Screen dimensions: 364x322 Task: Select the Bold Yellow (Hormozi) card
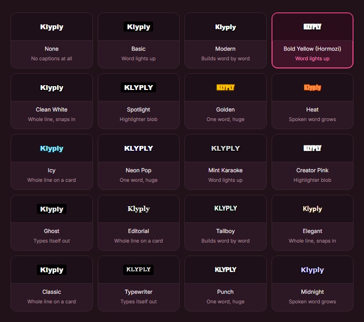pyautogui.click(x=312, y=40)
